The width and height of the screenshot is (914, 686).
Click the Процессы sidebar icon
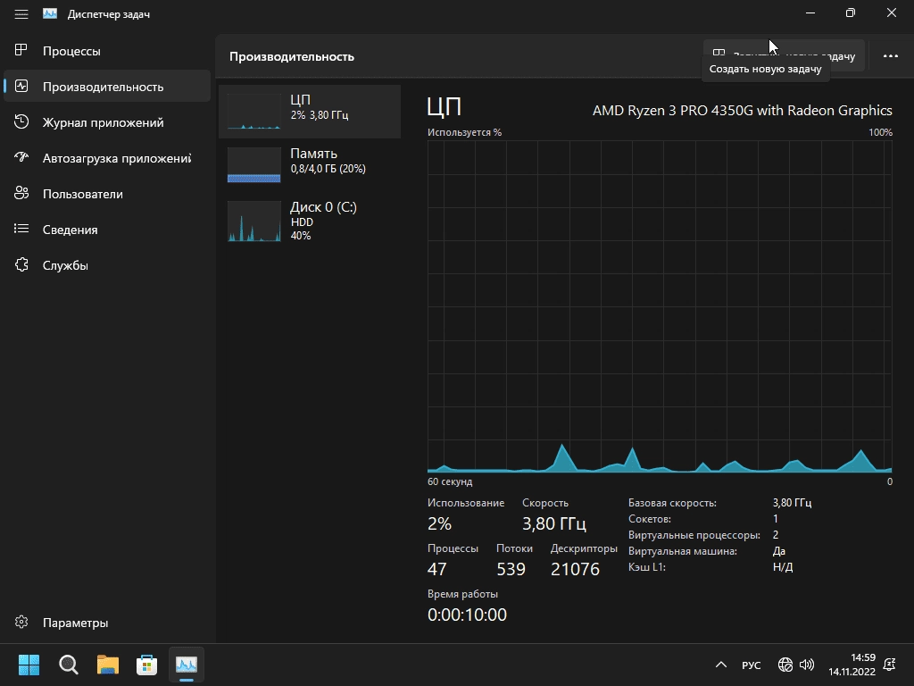(x=21, y=50)
